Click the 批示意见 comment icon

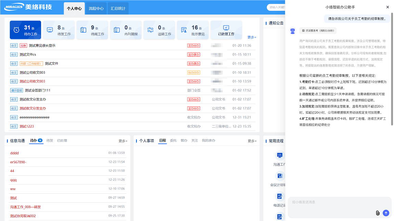(x=184, y=30)
